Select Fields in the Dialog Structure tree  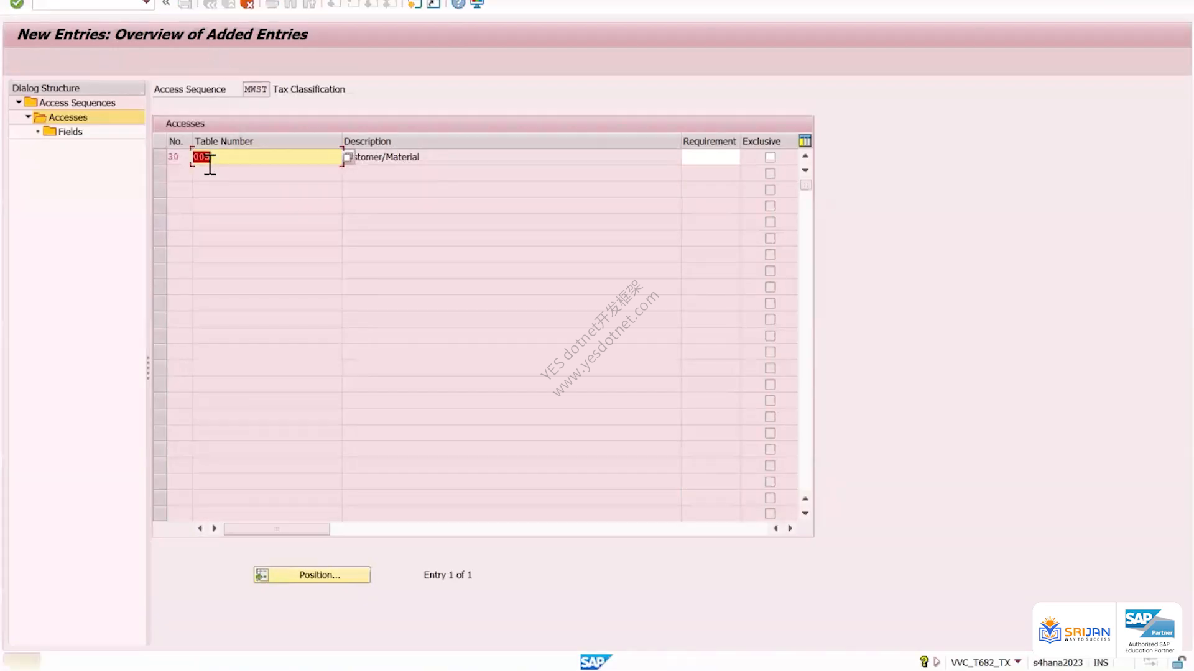70,132
